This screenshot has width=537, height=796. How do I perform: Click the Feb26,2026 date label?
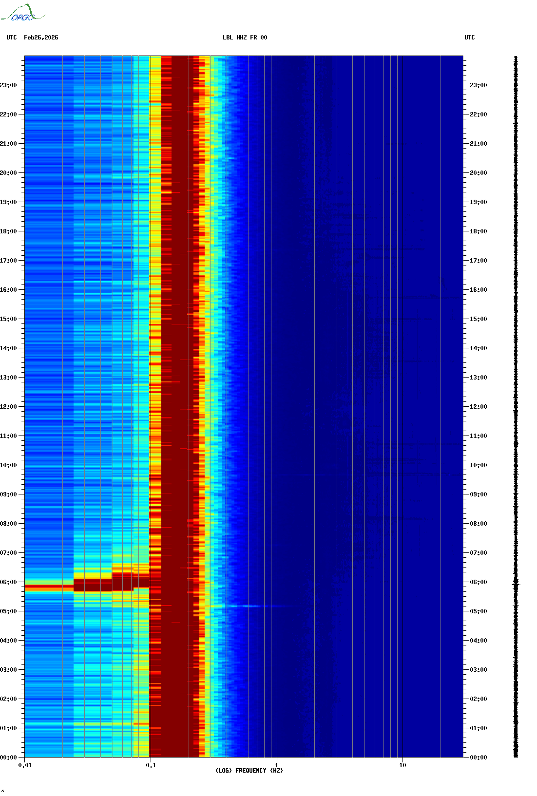coord(41,38)
